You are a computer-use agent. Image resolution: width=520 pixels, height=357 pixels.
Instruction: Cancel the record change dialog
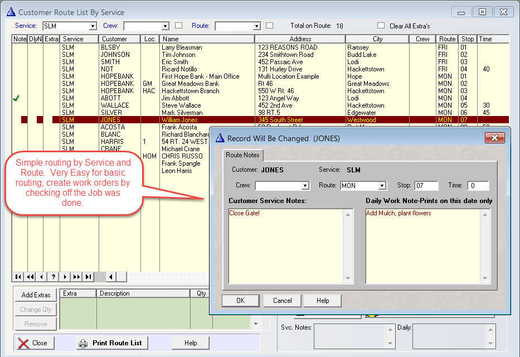click(x=283, y=301)
